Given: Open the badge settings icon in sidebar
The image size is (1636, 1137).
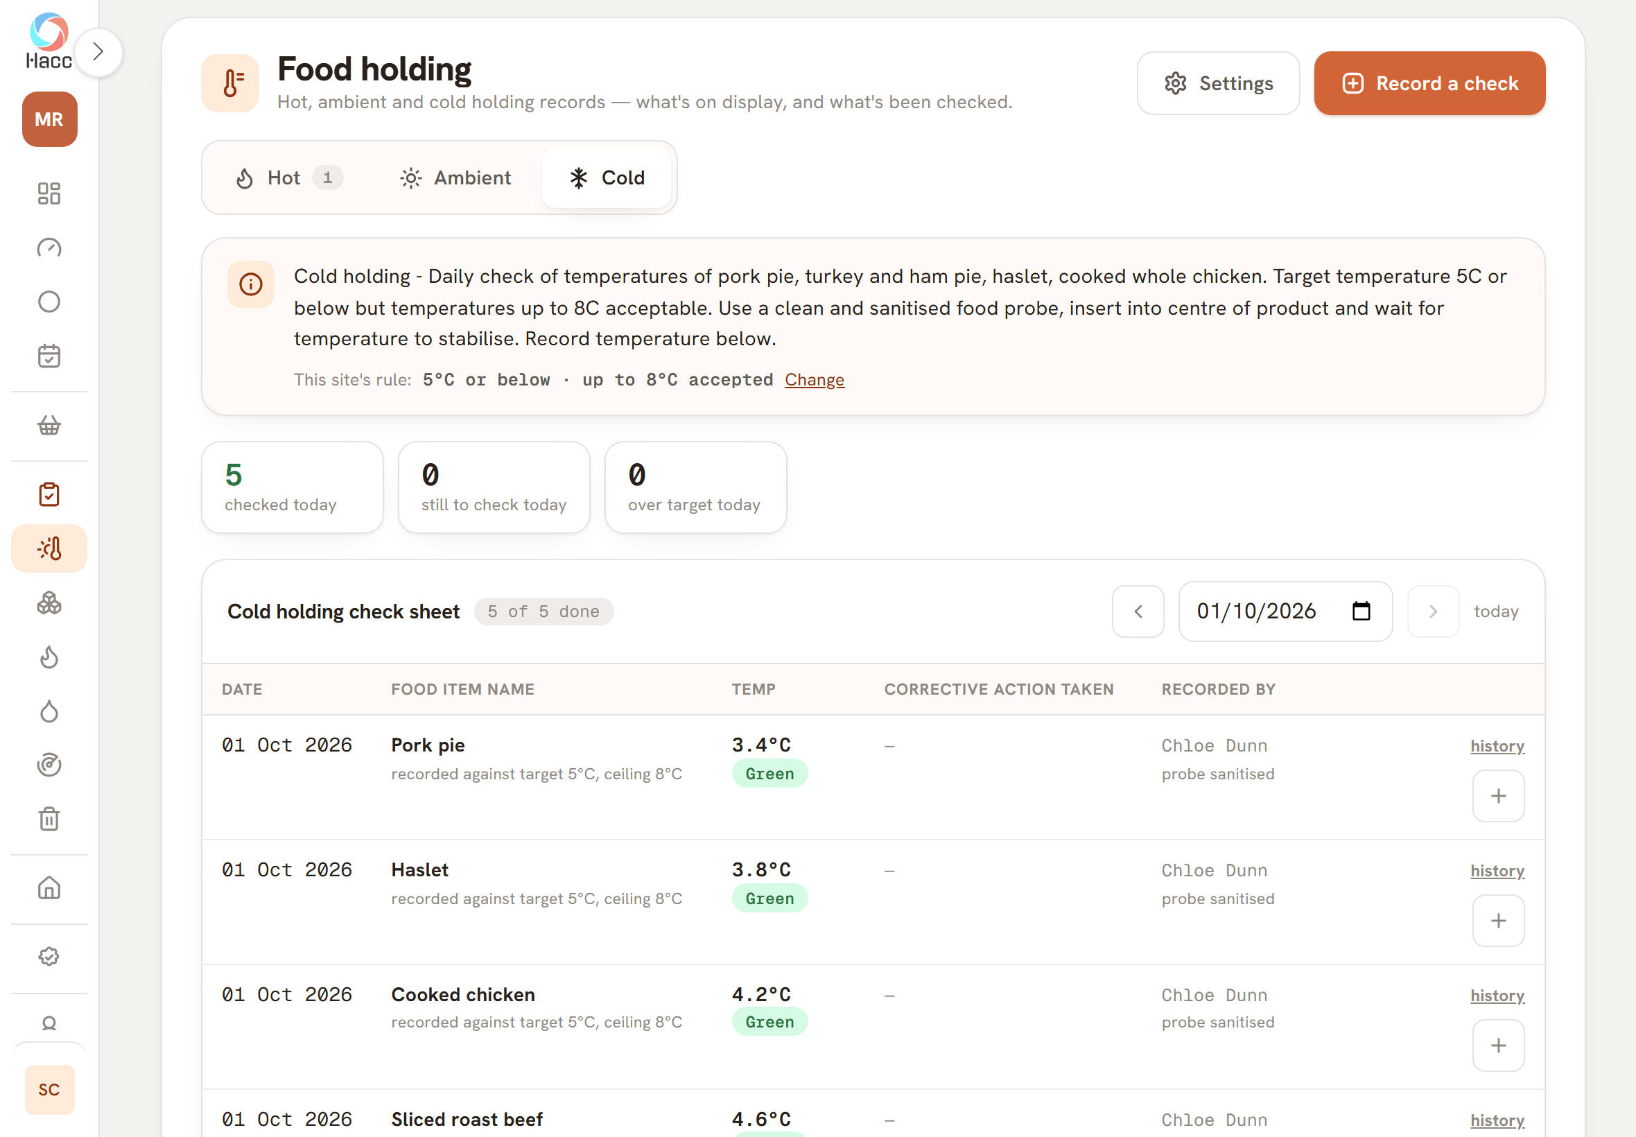Looking at the screenshot, I should (x=49, y=957).
